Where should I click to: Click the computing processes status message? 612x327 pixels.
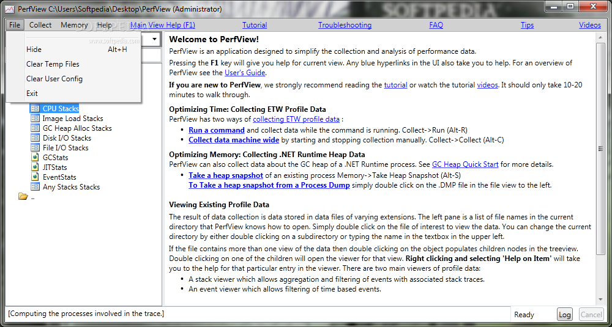pyautogui.click(x=86, y=314)
